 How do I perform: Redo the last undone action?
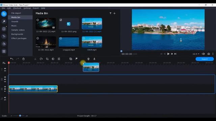point(18,59)
